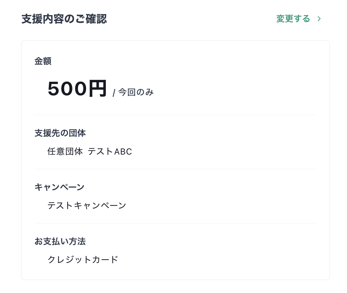Click divider above お支払い方法 section

[x=176, y=223]
